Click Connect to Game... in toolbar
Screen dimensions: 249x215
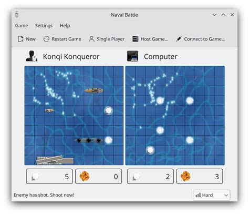click(x=201, y=39)
